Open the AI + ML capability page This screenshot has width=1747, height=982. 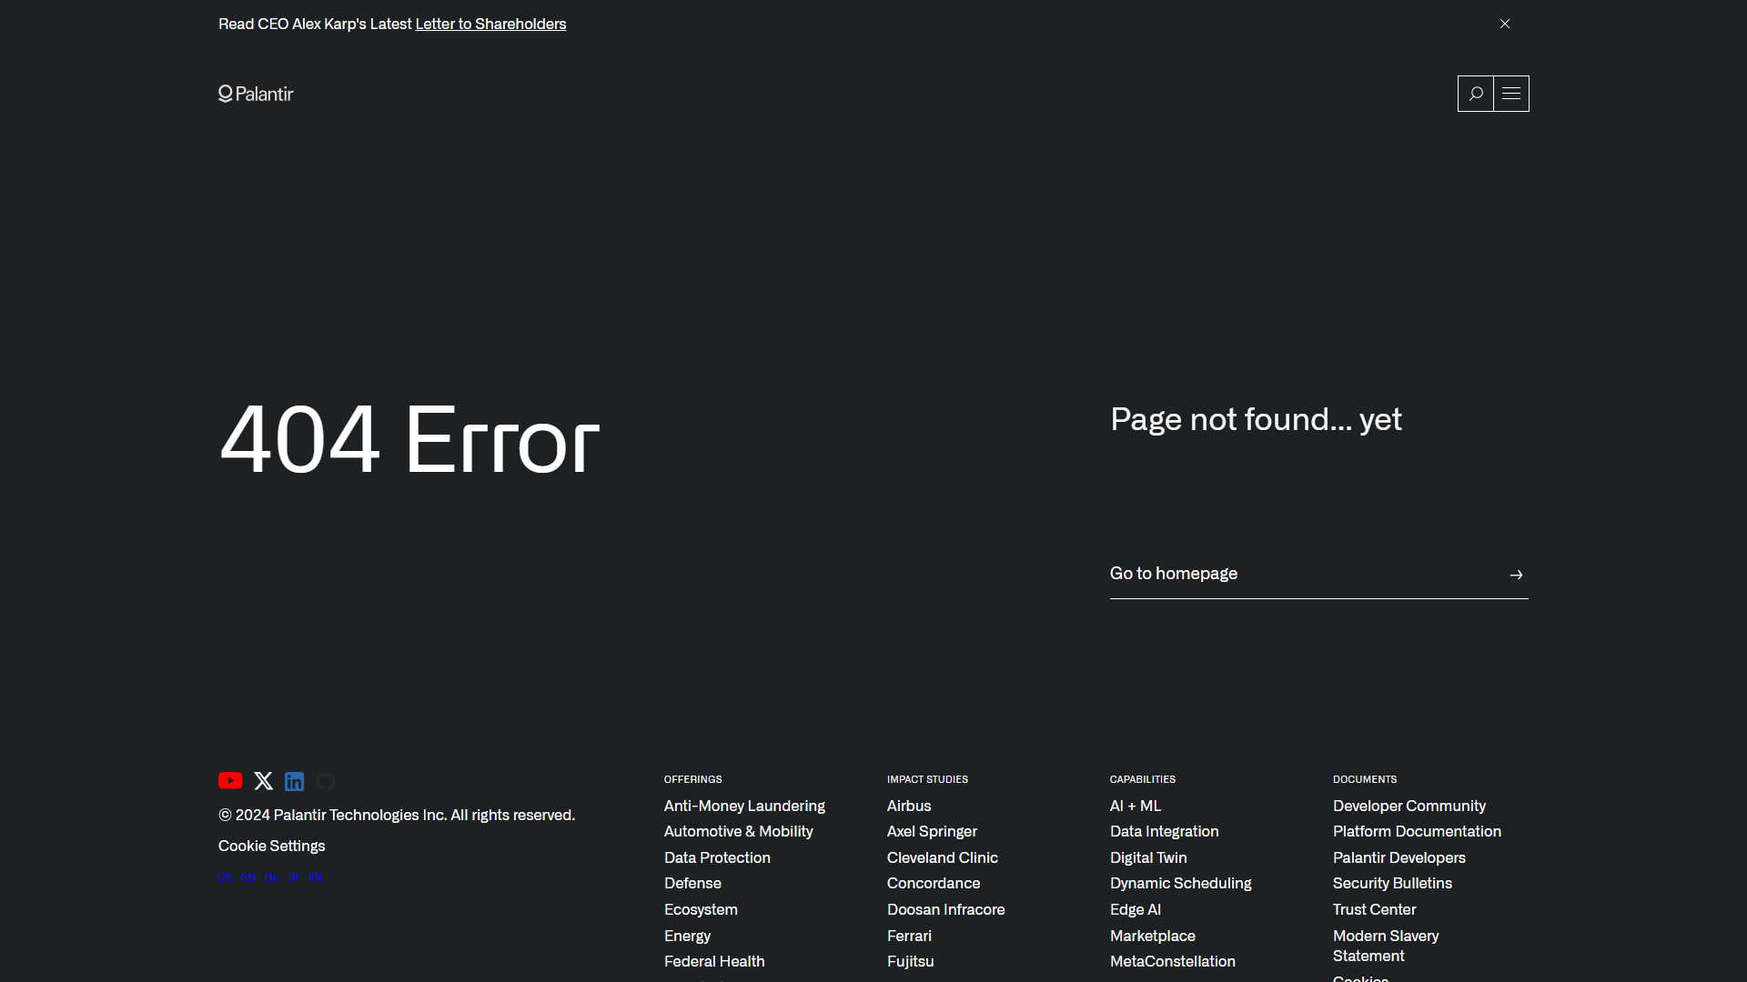click(1135, 806)
